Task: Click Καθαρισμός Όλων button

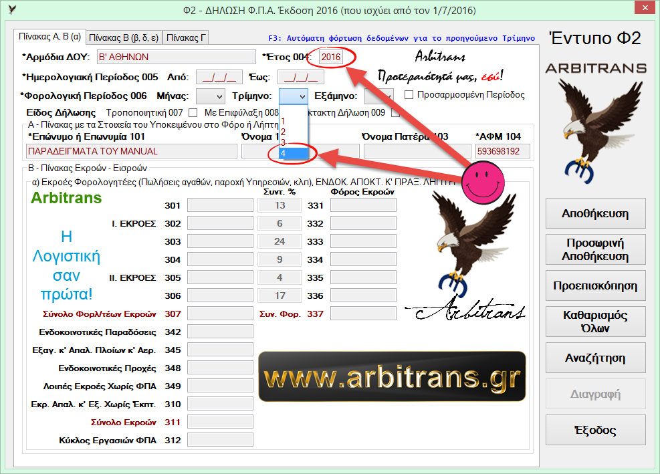Action: [596, 322]
